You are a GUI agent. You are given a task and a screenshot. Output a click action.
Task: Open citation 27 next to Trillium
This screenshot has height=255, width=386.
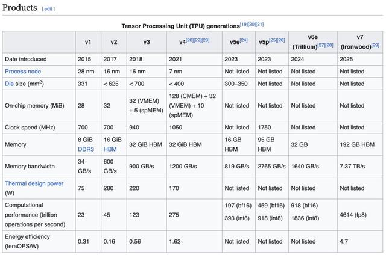[320, 44]
